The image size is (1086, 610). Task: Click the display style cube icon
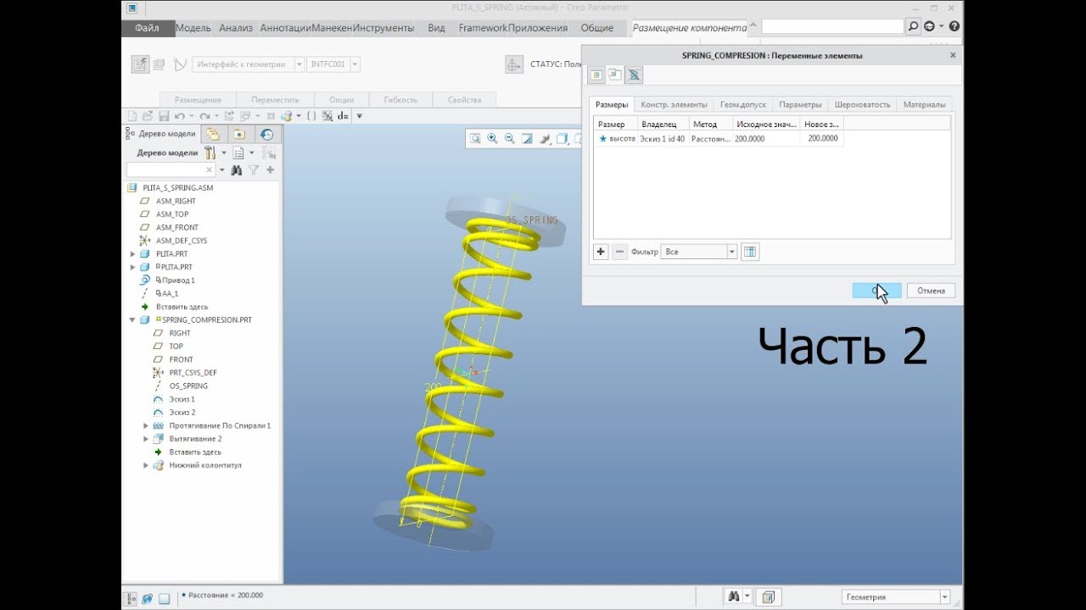(562, 139)
